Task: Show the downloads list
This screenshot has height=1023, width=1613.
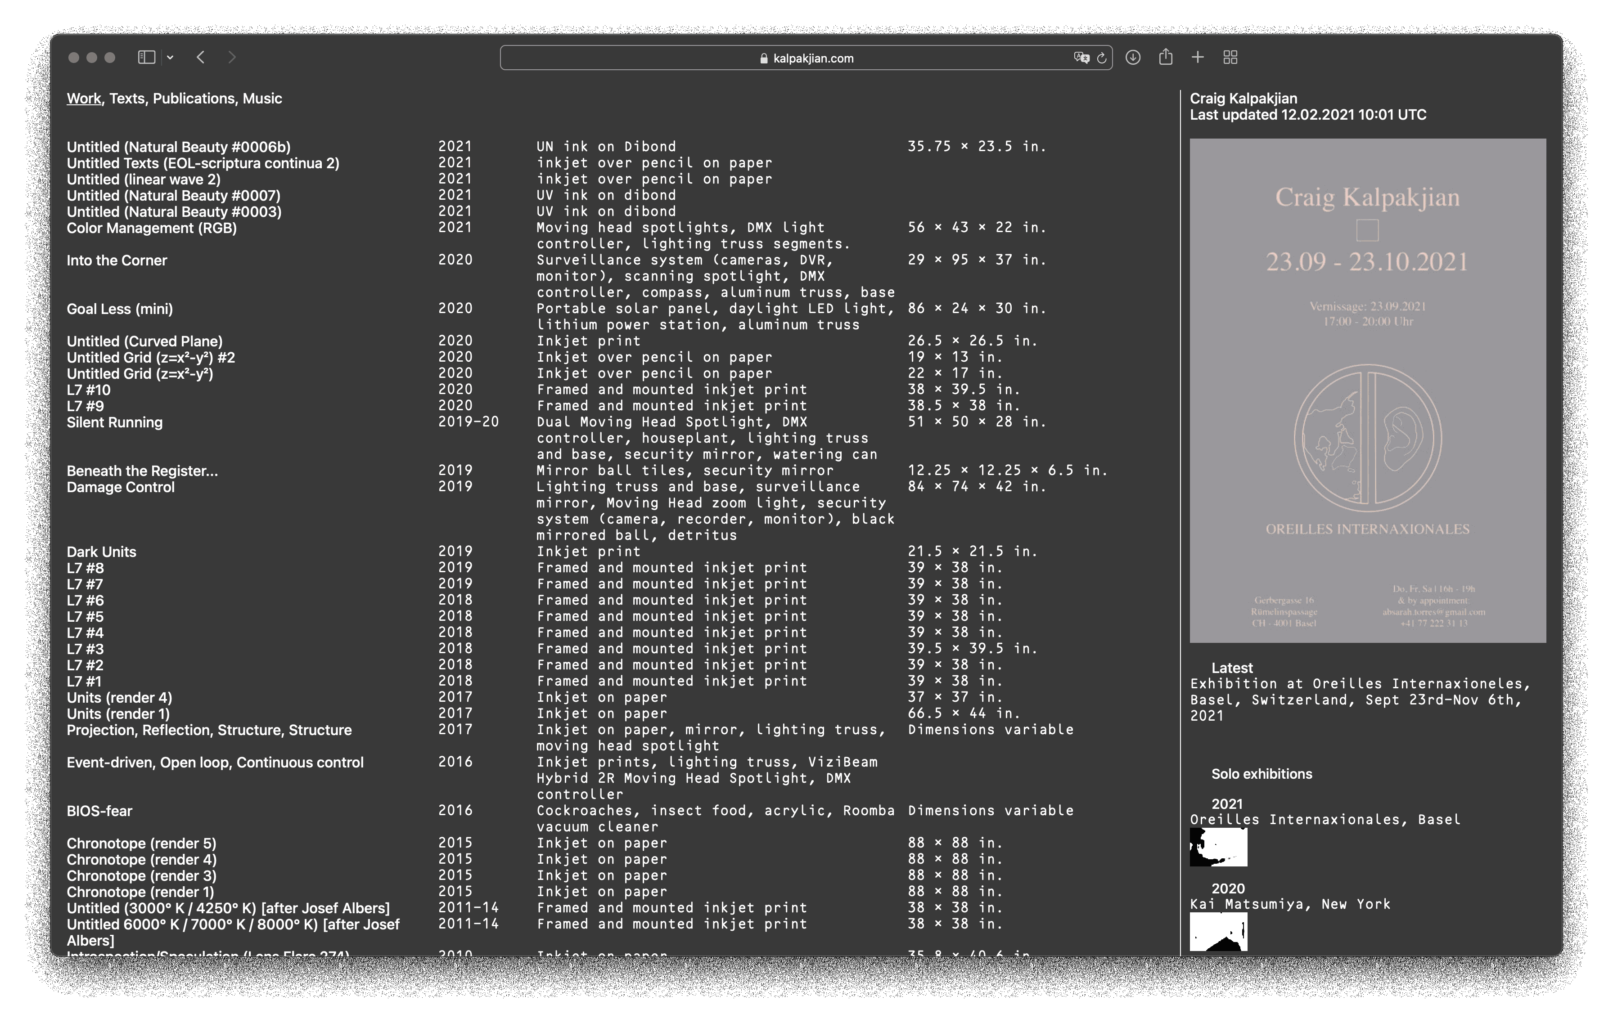Action: coord(1133,58)
